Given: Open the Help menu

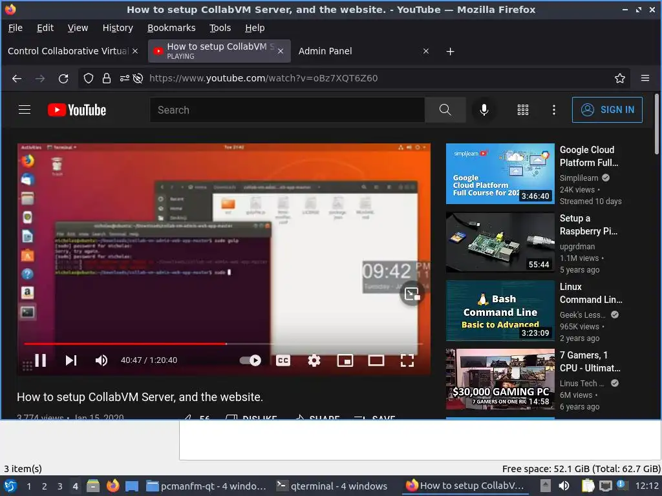Looking at the screenshot, I should point(255,28).
